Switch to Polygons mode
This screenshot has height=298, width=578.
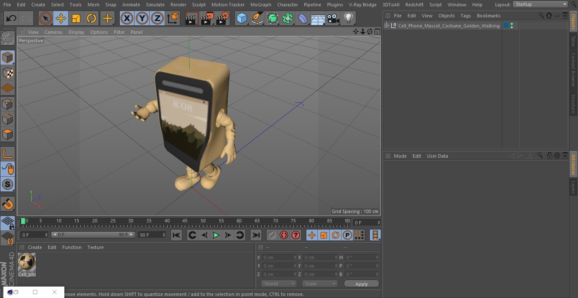point(8,134)
